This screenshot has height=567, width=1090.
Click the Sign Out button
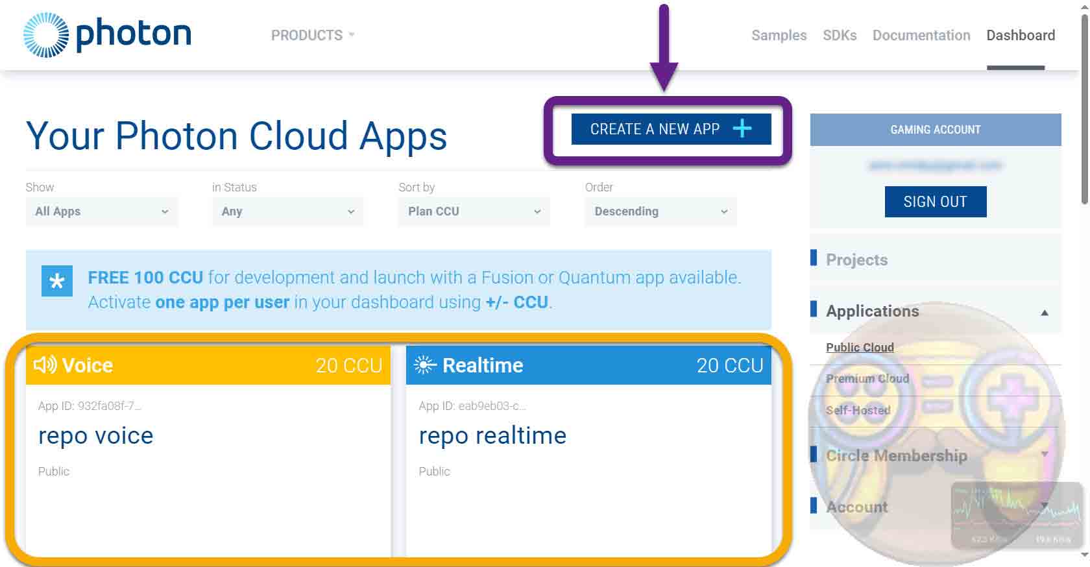[x=936, y=202]
